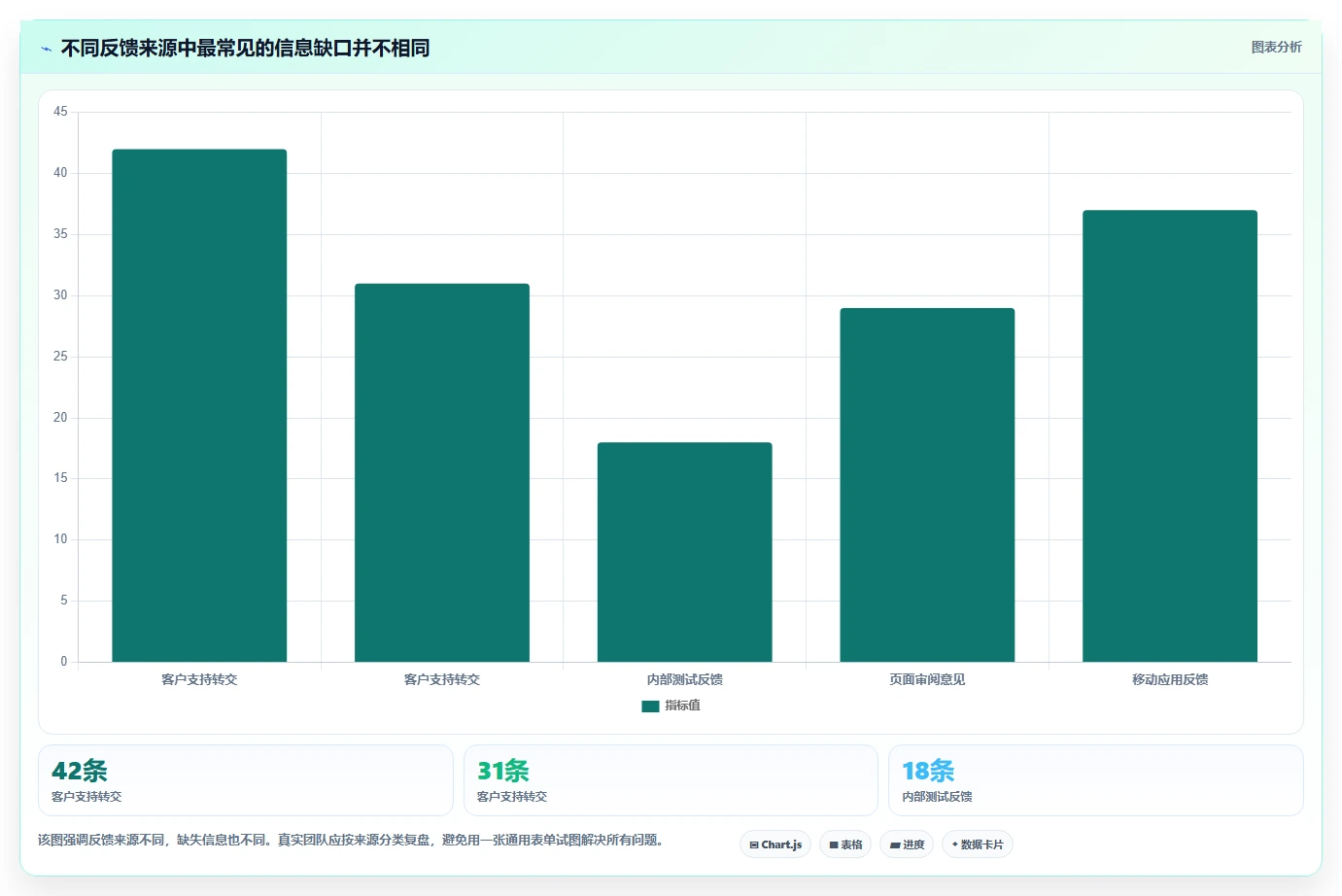Click the 42条 stat value
Image resolution: width=1342 pixels, height=896 pixels.
(80, 771)
